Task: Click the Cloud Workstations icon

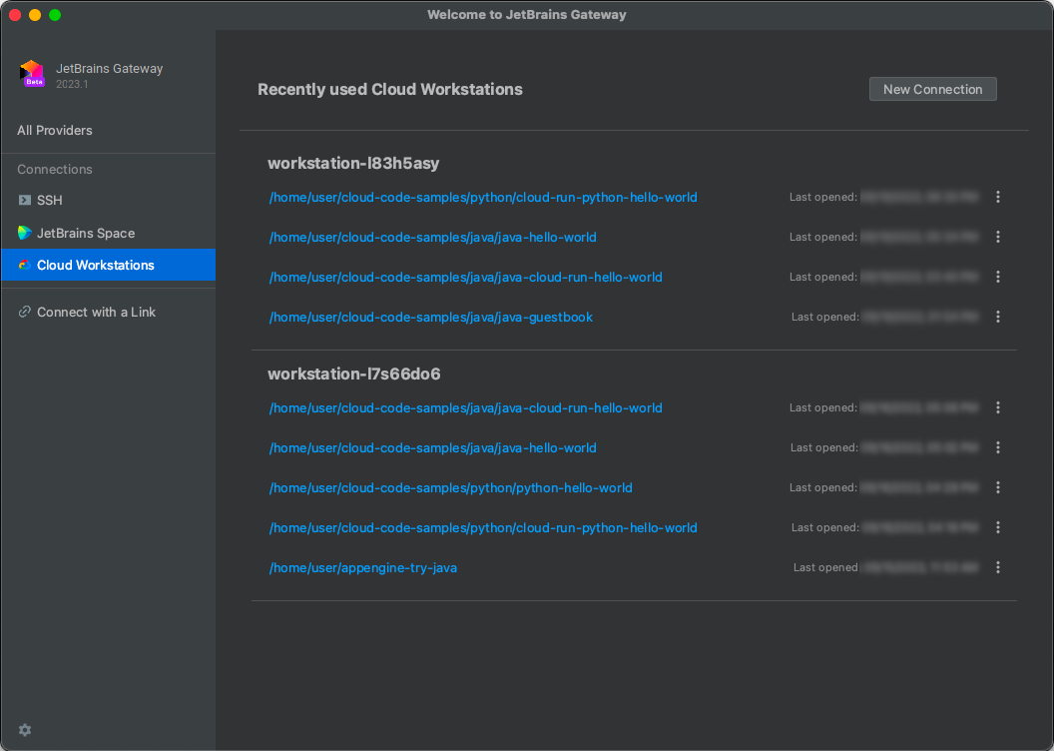Action: [25, 265]
